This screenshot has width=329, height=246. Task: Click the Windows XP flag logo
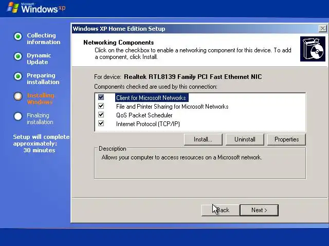coord(13,8)
